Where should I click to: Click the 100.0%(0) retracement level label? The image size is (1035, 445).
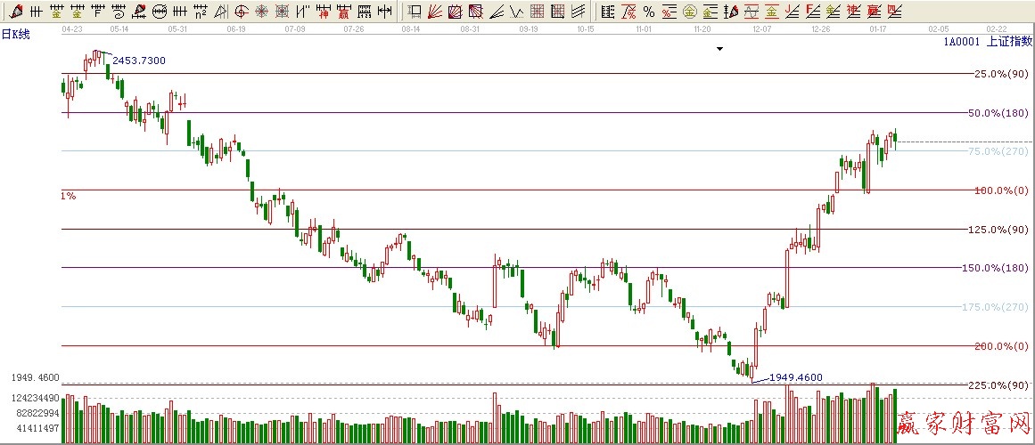[1000, 190]
